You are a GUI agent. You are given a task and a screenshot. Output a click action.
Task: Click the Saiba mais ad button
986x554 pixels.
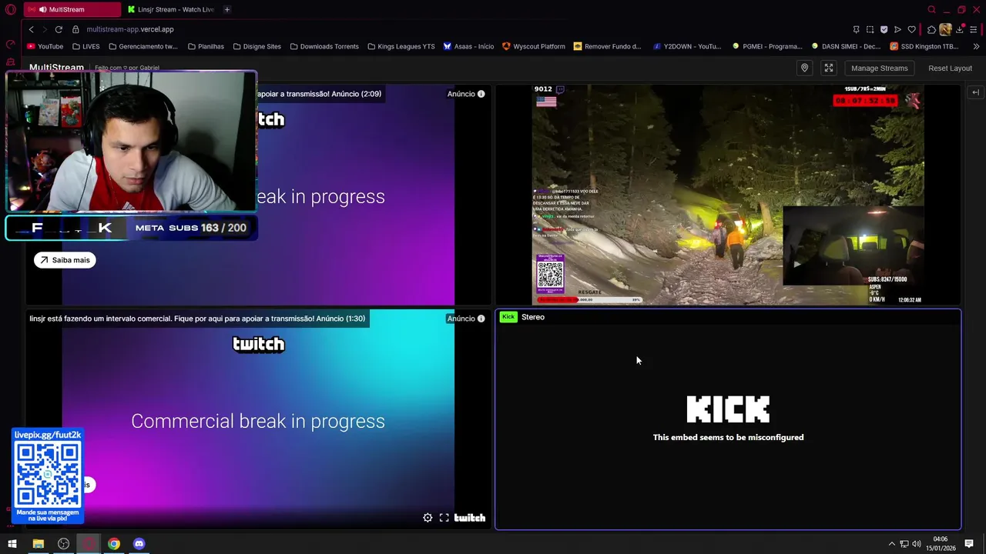pos(65,260)
